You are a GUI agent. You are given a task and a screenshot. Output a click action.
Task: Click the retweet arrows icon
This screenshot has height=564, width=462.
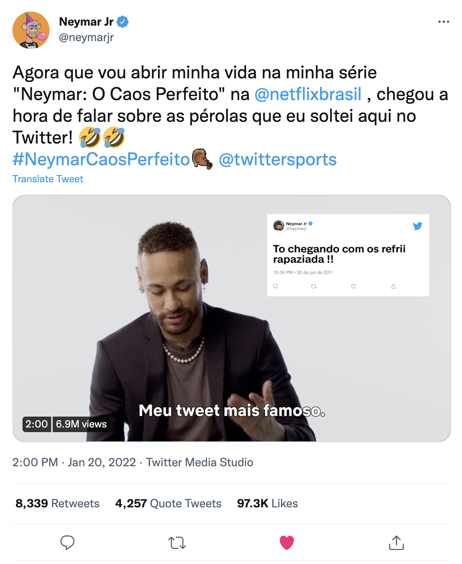pos(177,542)
